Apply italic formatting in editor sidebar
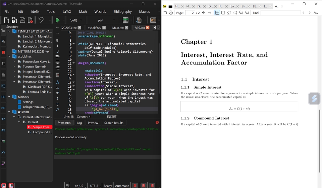This screenshot has height=188, width=322. click(57, 46)
